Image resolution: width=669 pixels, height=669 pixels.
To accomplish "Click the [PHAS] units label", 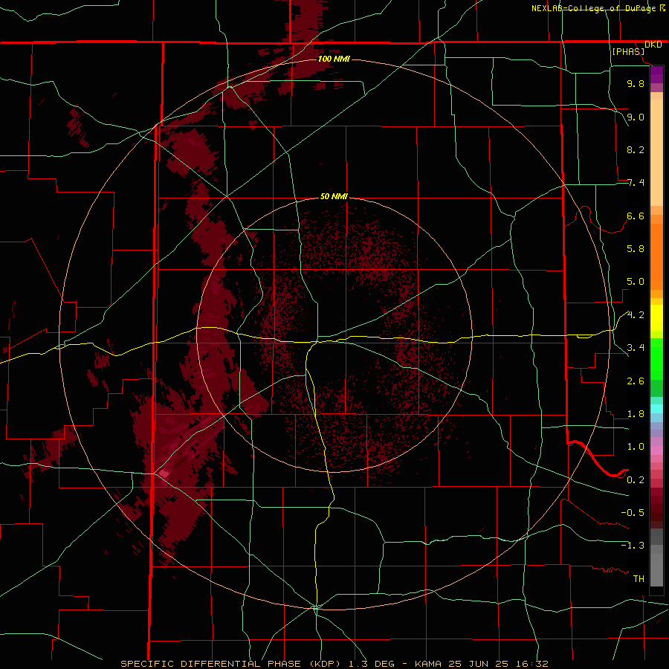I will 628,52.
